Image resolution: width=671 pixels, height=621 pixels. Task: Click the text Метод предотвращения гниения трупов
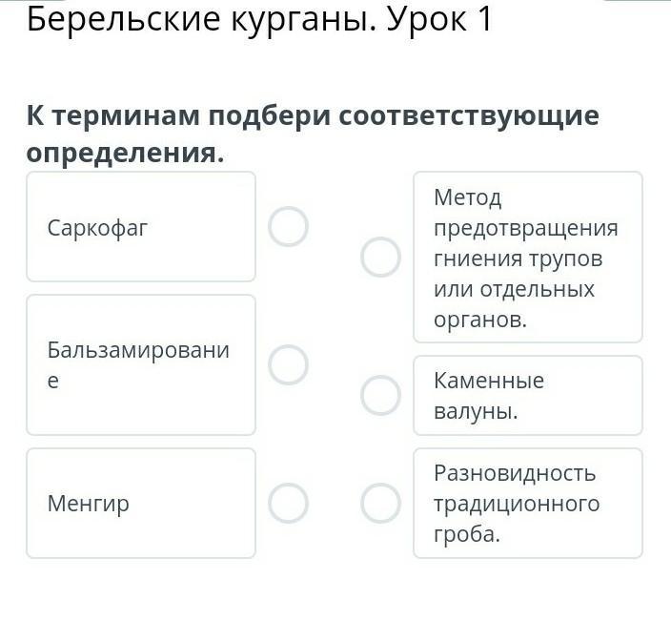pos(525,243)
